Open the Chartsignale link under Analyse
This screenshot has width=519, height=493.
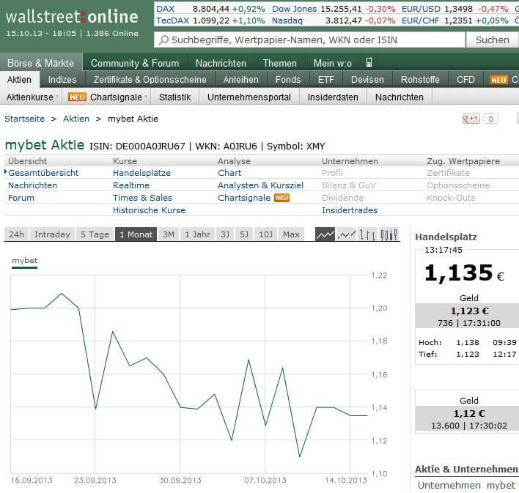(x=244, y=198)
